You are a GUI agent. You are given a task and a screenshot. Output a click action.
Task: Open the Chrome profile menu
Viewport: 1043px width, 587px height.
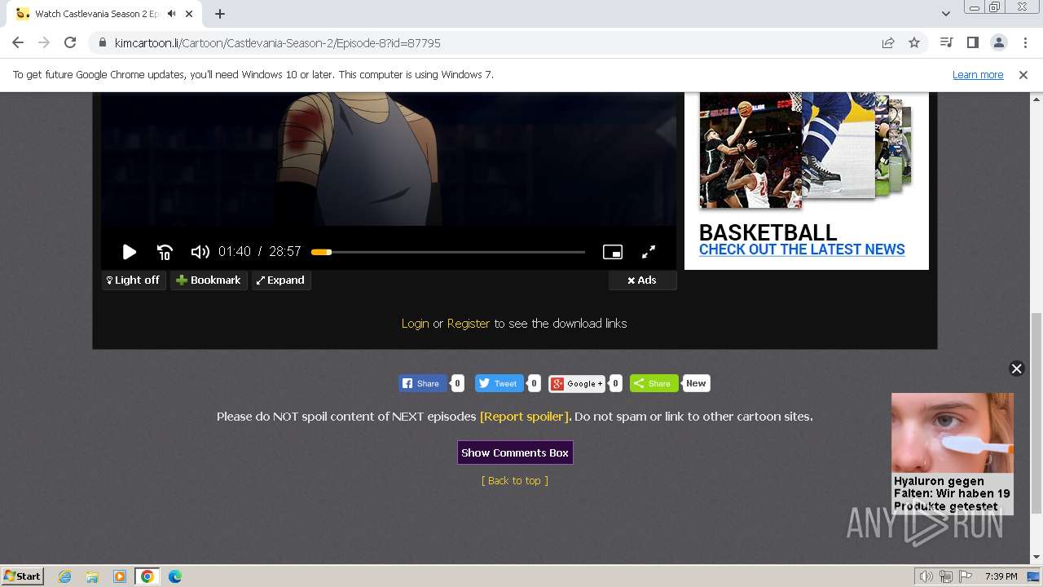[x=998, y=42]
